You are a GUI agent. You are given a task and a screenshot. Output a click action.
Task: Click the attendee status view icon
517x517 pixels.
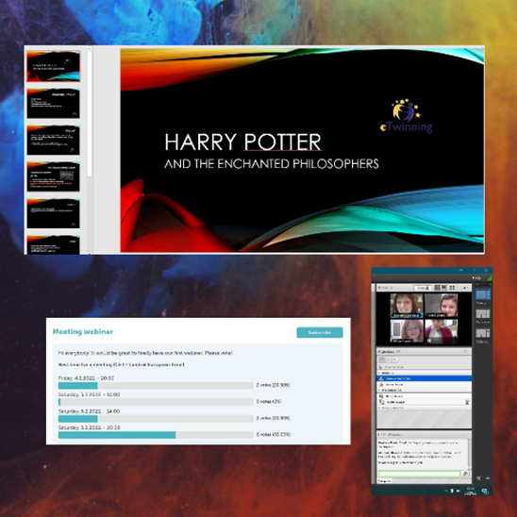382,359
